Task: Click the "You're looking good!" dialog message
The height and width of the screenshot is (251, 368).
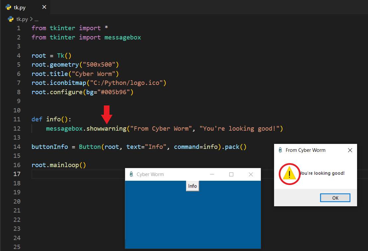Action: point(322,173)
